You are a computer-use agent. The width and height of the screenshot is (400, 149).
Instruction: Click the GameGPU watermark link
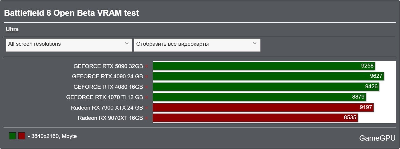coord(377,138)
